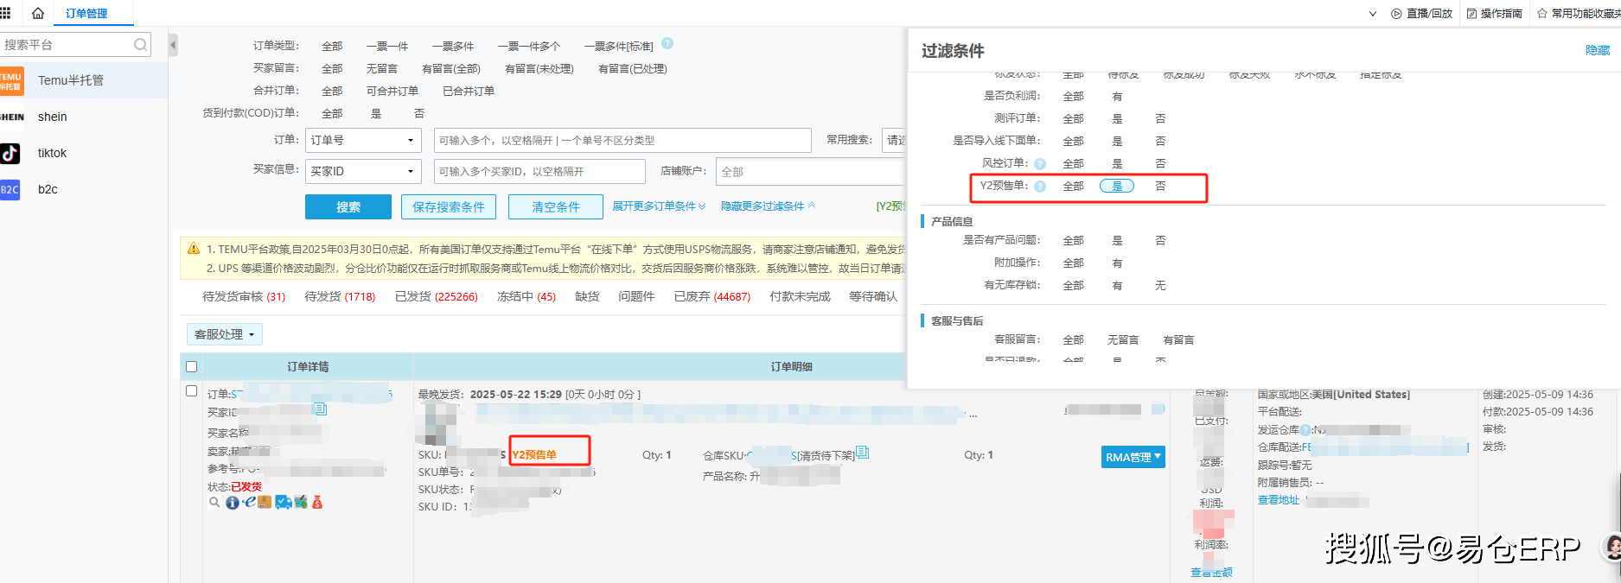The height and width of the screenshot is (583, 1621).
Task: Collapse sidebar with the left arrow handle
Action: click(173, 45)
